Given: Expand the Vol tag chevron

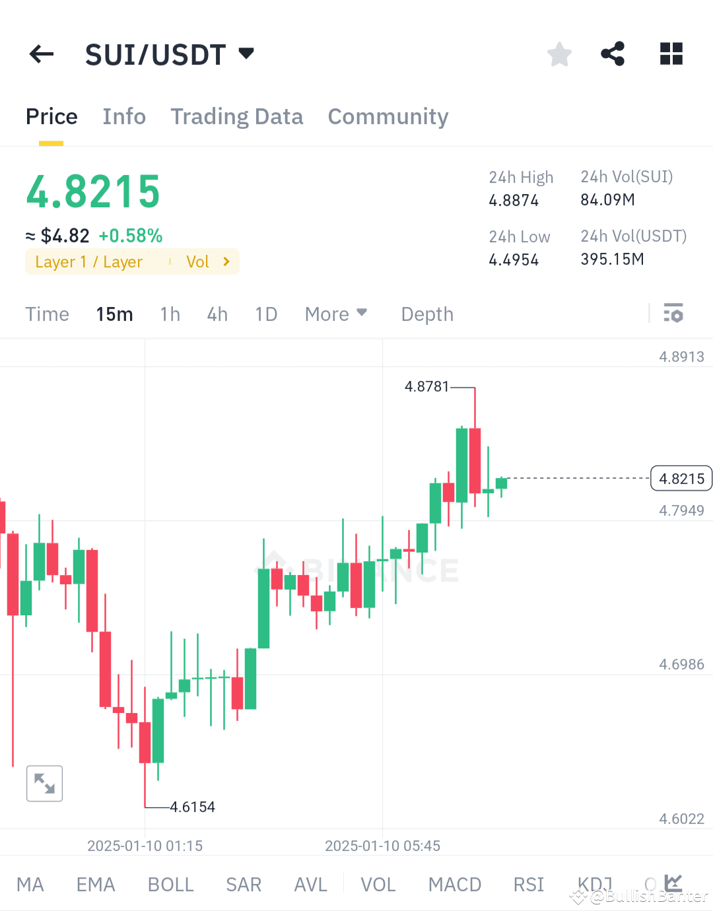Looking at the screenshot, I should (x=225, y=261).
